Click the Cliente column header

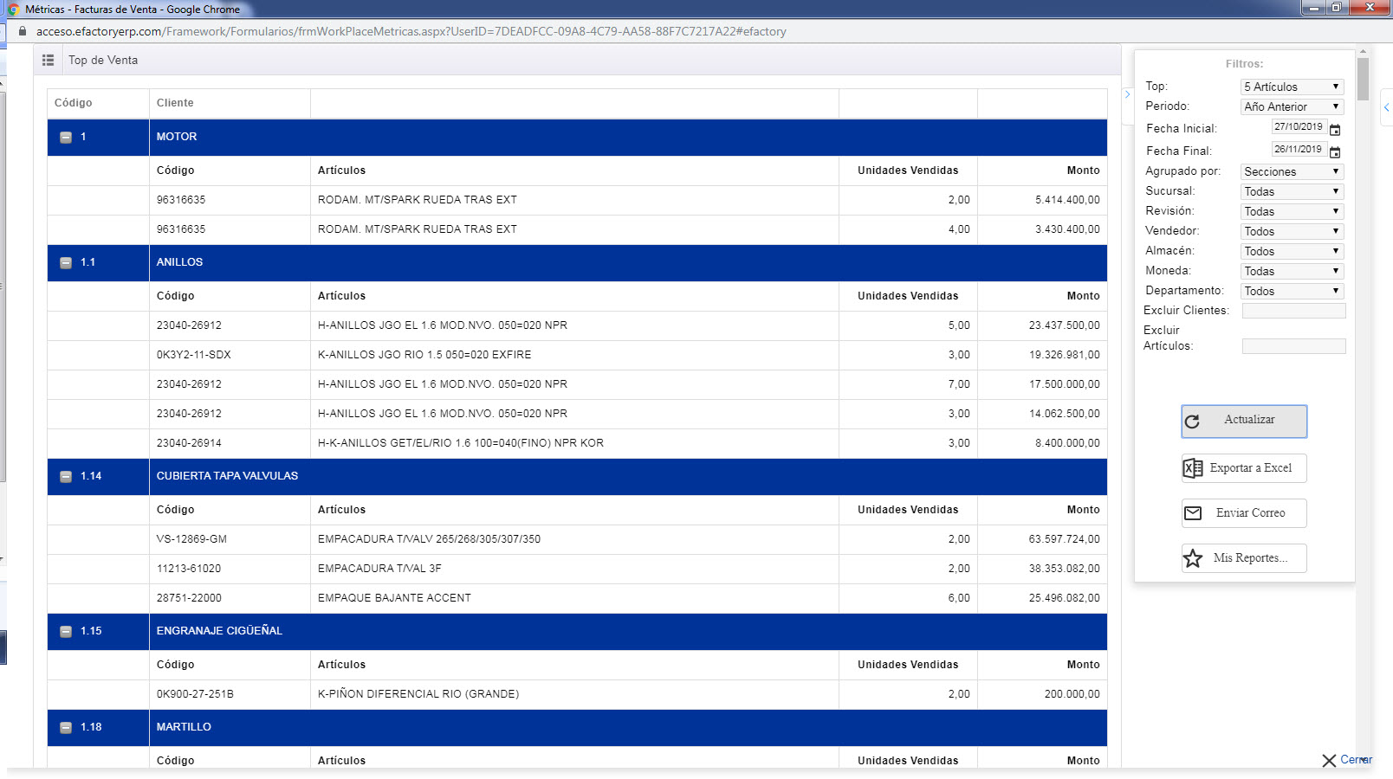175,103
